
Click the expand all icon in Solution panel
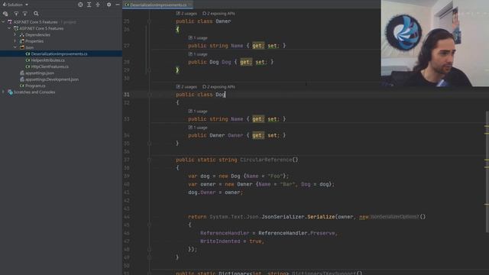(89, 5)
